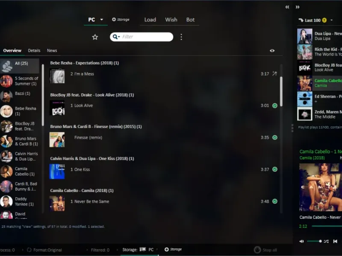Open the three-dot options menu beside the filter
This screenshot has width=342, height=256.
tap(181, 37)
